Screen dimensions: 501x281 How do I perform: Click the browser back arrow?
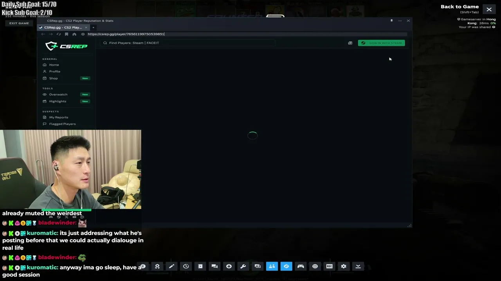click(43, 34)
